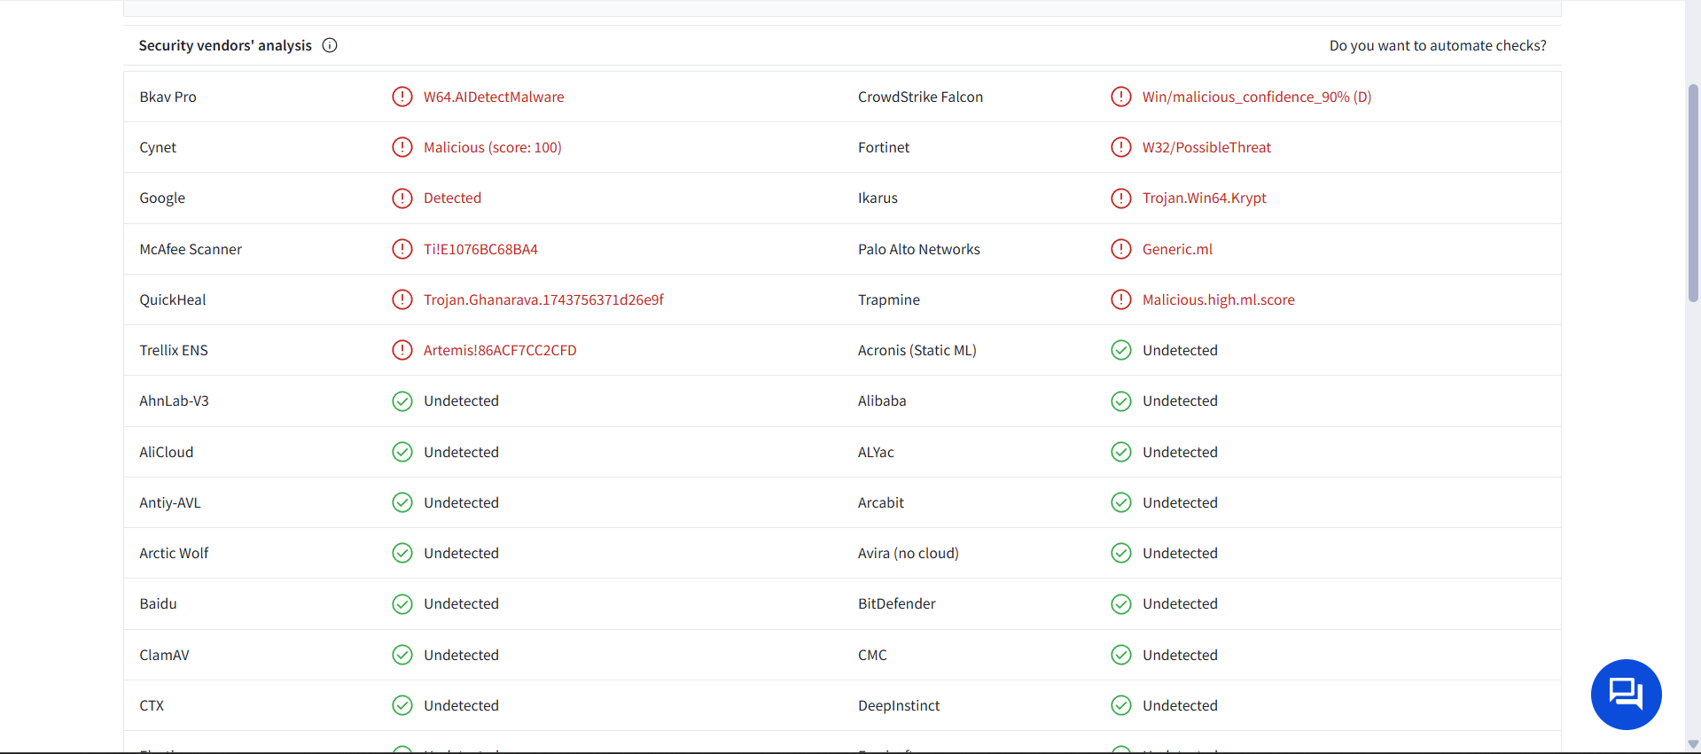The image size is (1701, 754).
Task: Click the McAfee Scanner vendor name
Action: pyautogui.click(x=191, y=249)
